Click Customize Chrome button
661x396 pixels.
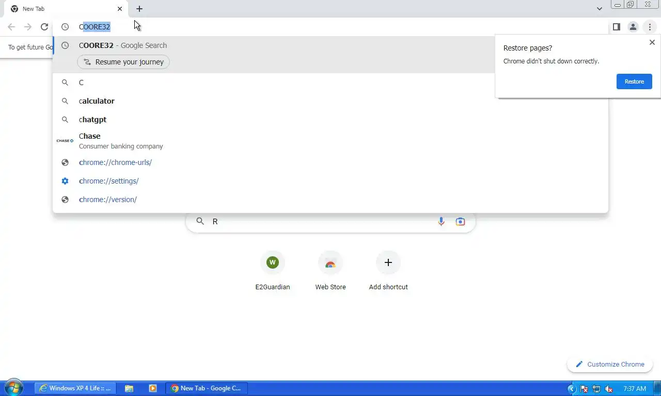(x=610, y=364)
